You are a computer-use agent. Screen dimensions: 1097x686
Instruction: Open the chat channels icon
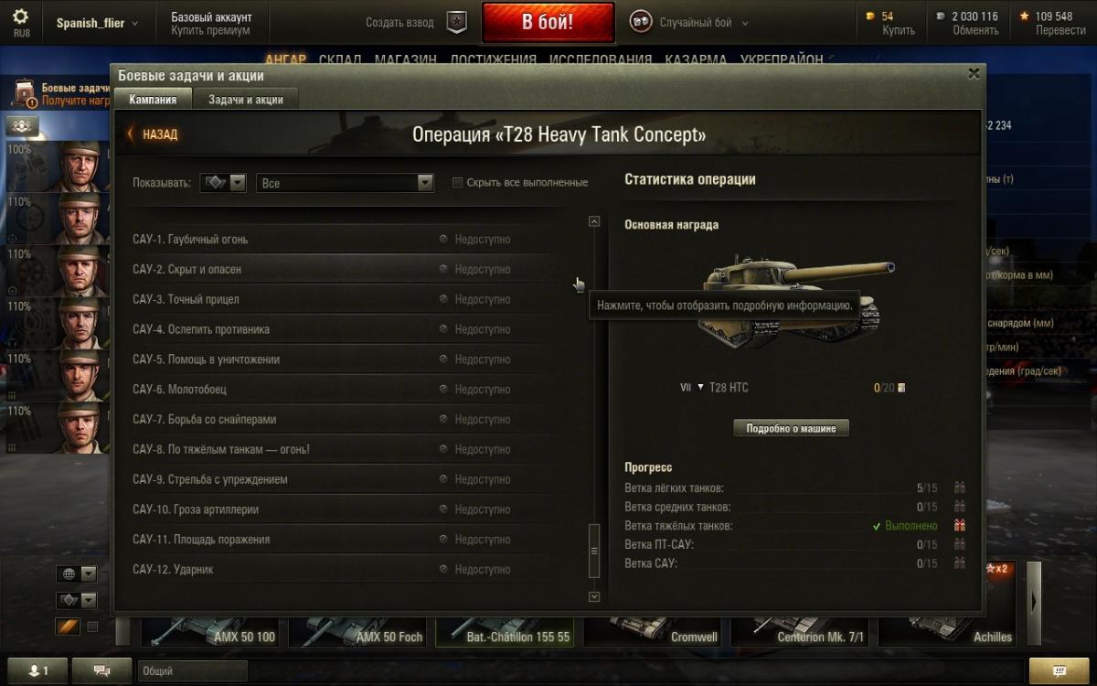[101, 670]
